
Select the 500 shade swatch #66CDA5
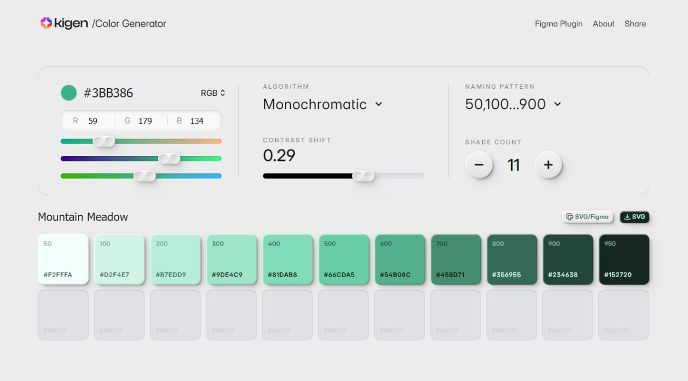[343, 259]
